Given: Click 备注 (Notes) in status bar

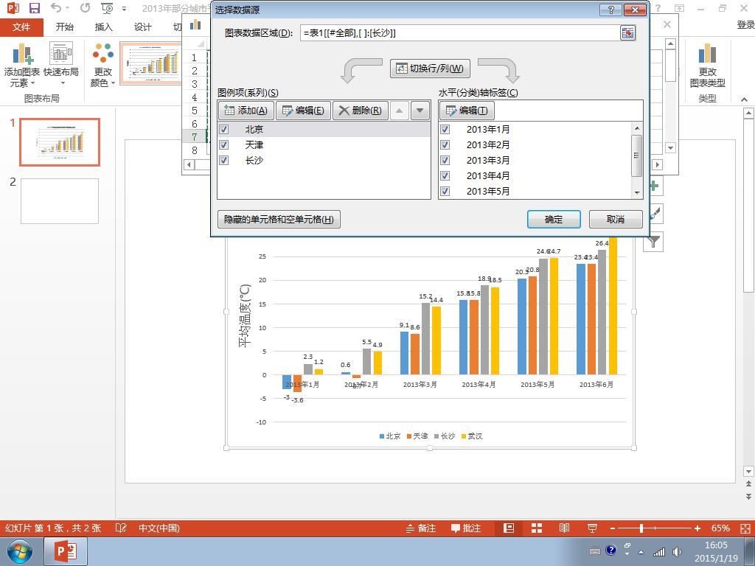Looking at the screenshot, I should coord(421,528).
